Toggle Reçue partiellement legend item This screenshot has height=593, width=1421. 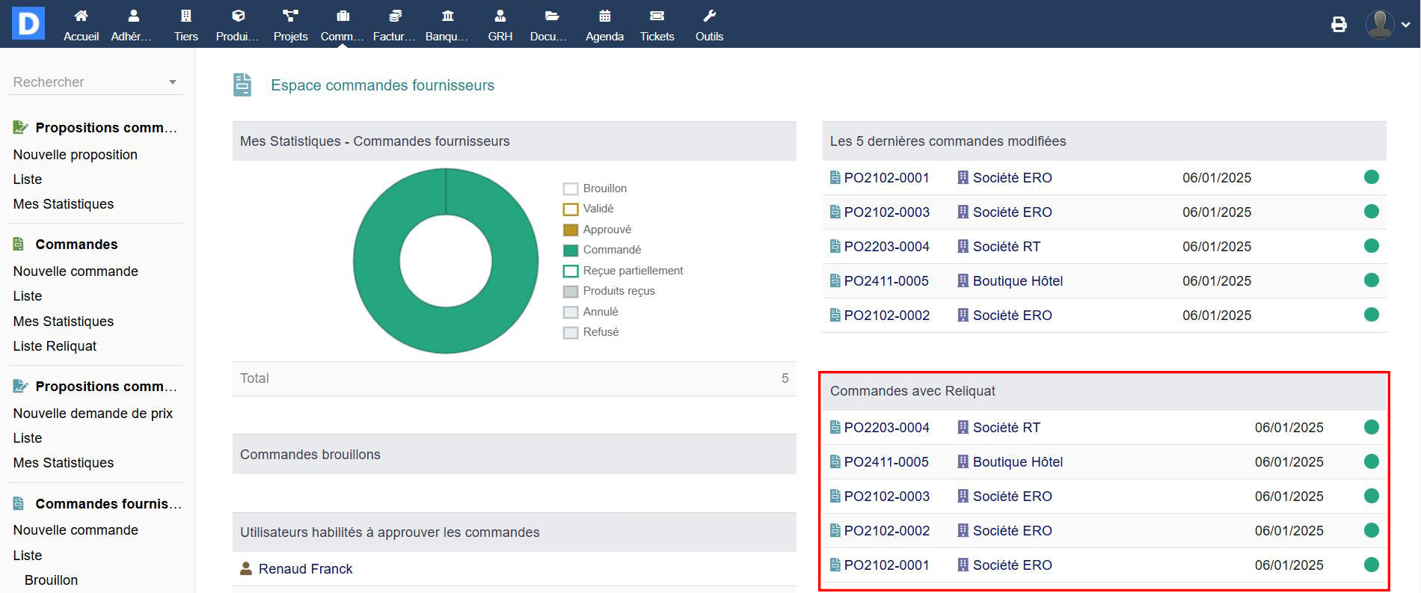[632, 271]
